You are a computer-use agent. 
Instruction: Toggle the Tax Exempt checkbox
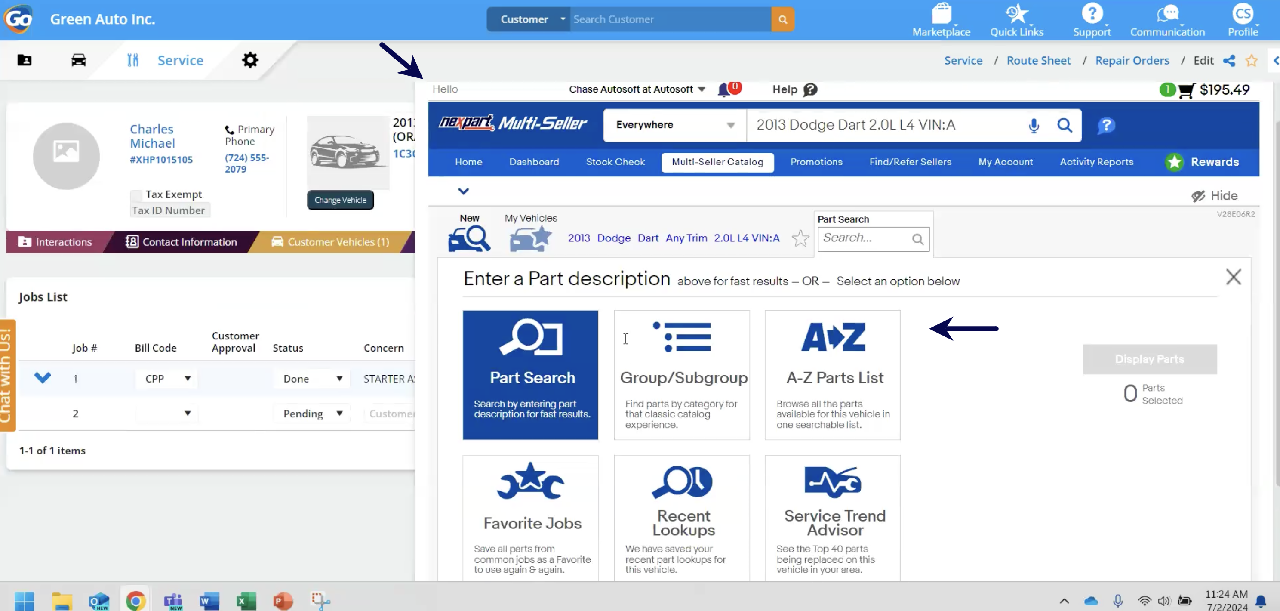click(x=135, y=195)
